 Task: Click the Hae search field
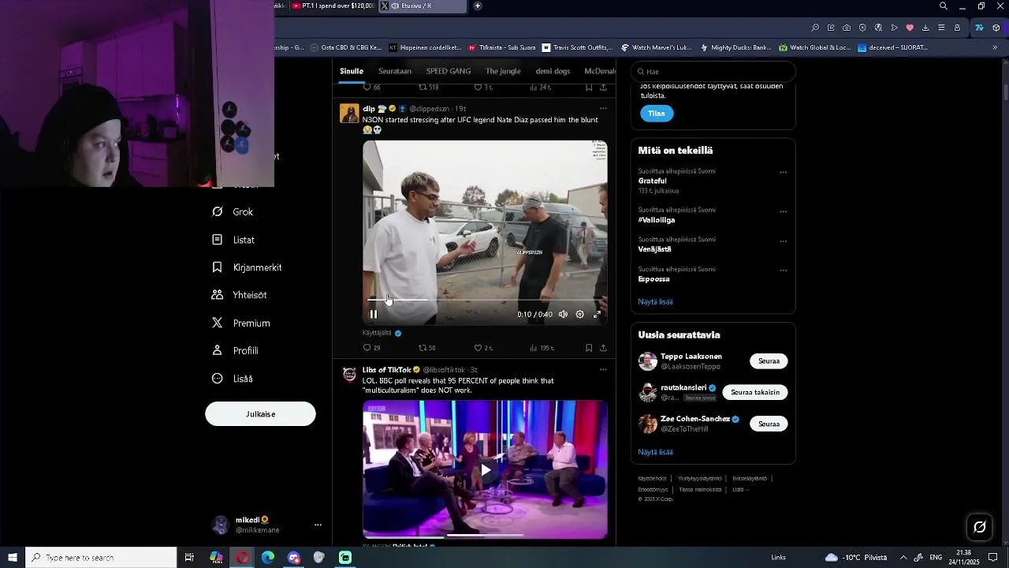click(x=713, y=71)
